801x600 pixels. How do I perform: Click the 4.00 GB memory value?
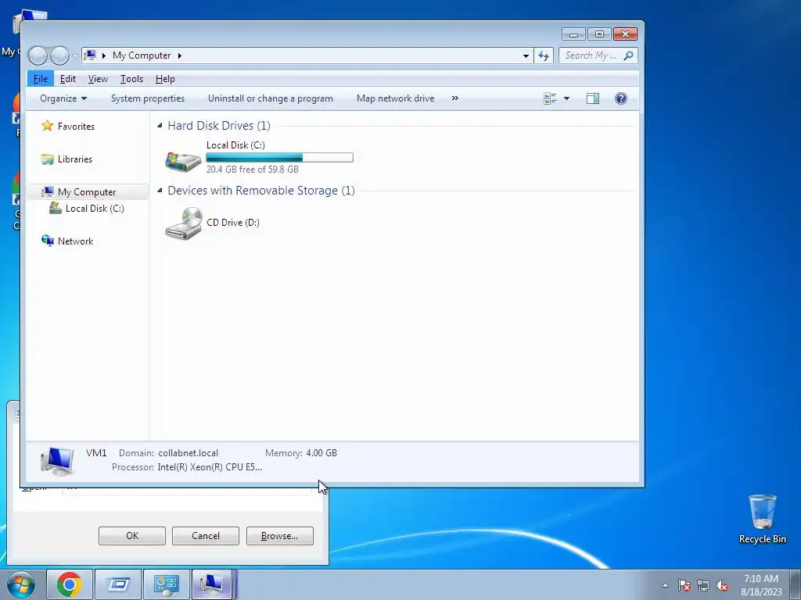(x=321, y=453)
